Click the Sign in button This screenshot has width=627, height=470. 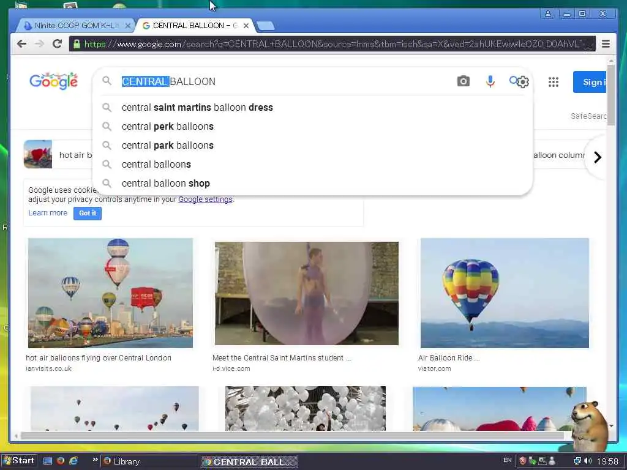click(x=590, y=82)
